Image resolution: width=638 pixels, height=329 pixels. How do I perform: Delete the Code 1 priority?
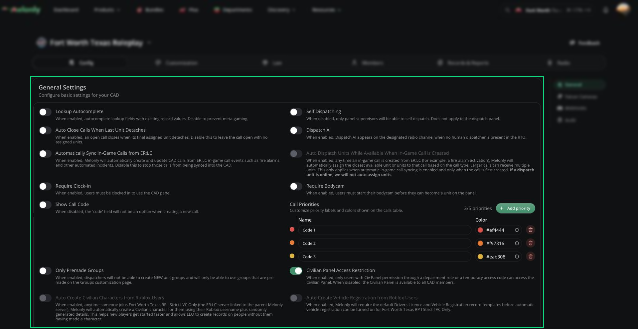tap(531, 230)
